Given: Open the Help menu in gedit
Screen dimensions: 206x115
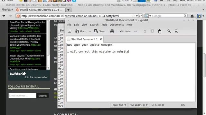Looking at the screenshot, I should [x=129, y=25].
